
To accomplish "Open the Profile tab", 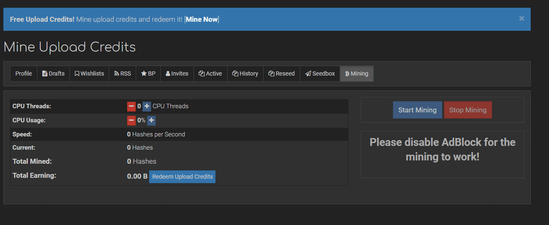I will [x=24, y=74].
